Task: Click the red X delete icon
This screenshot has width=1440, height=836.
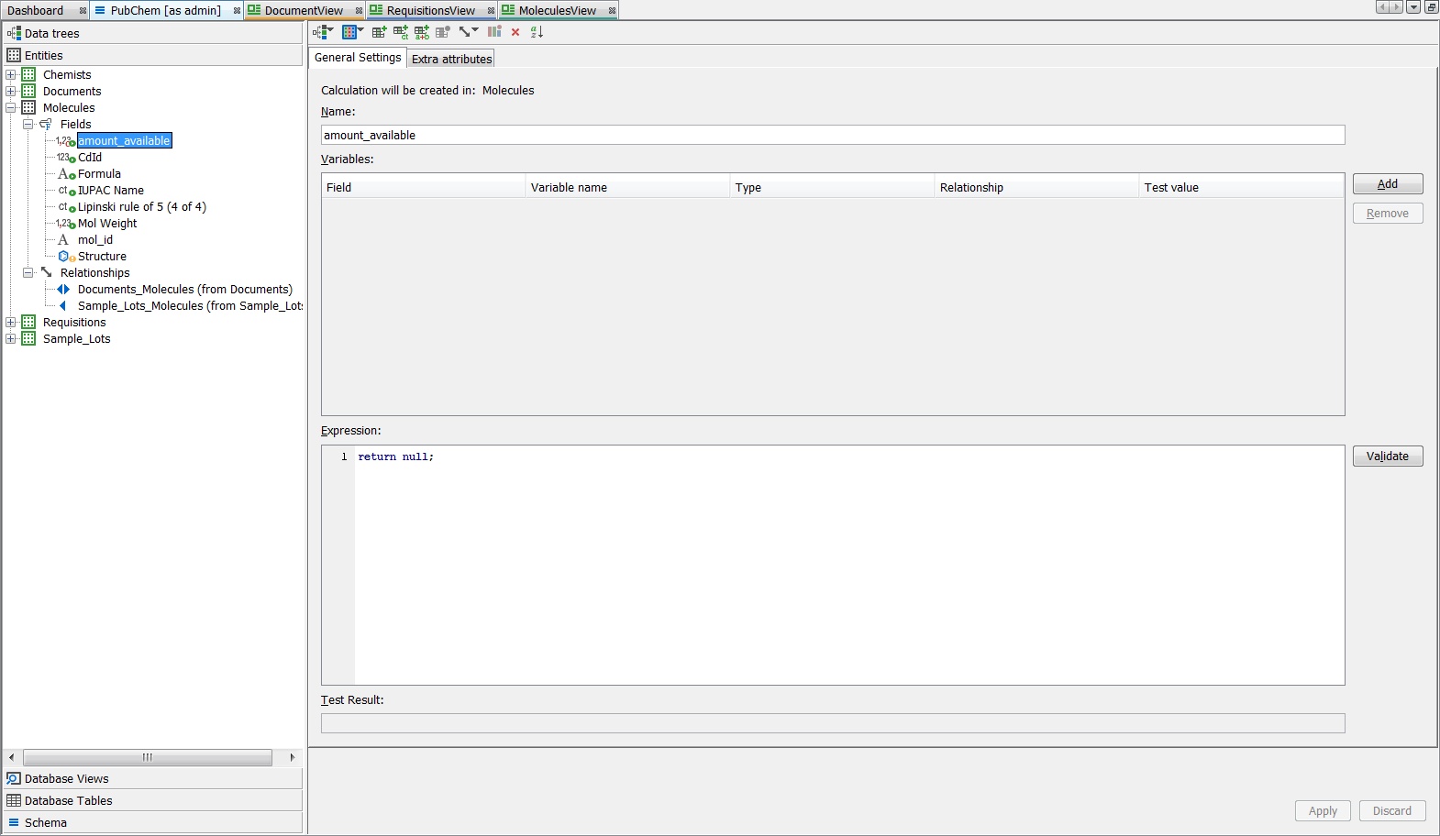Action: (515, 32)
